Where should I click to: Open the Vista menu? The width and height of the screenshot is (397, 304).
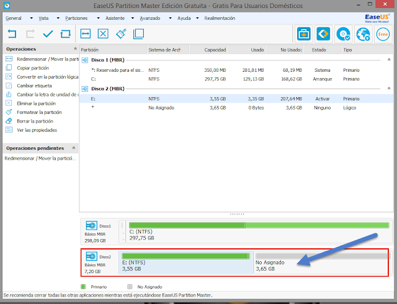tap(43, 18)
